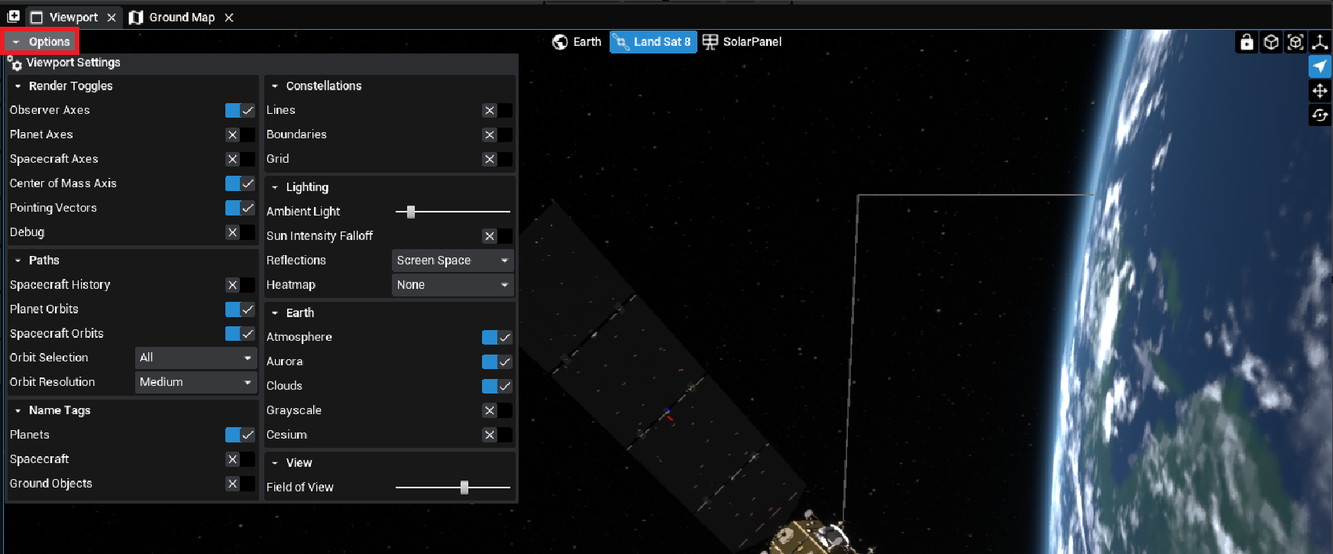Enable the Planet Axes toggle
This screenshot has height=554, width=1333.
coord(240,134)
